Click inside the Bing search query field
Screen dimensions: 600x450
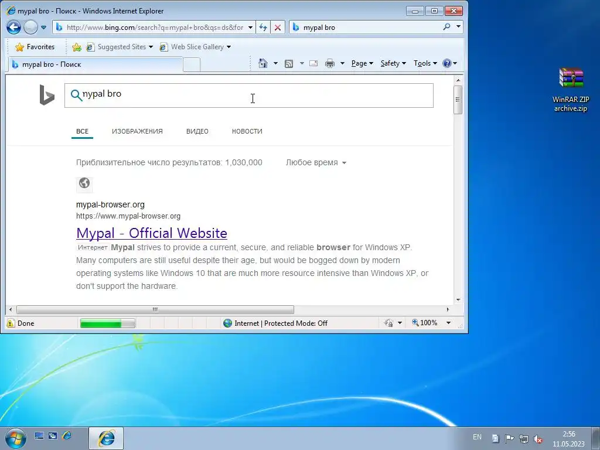tap(248, 96)
